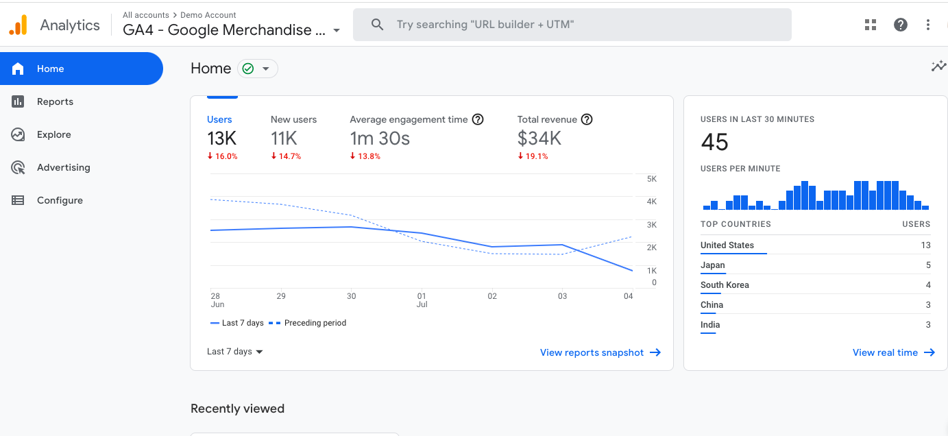Click the Advertising target icon

(18, 167)
